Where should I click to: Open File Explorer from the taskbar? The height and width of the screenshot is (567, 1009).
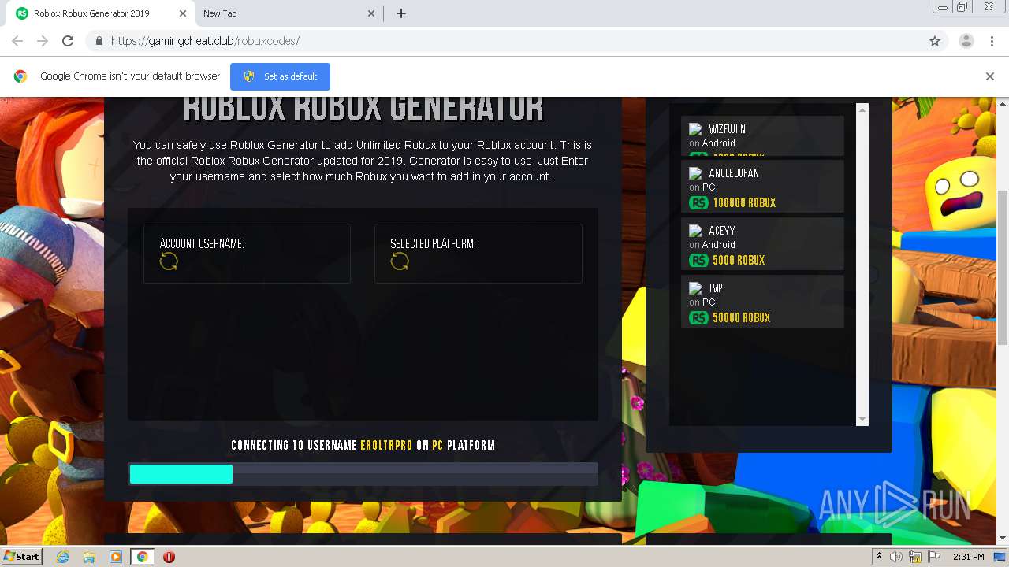89,557
